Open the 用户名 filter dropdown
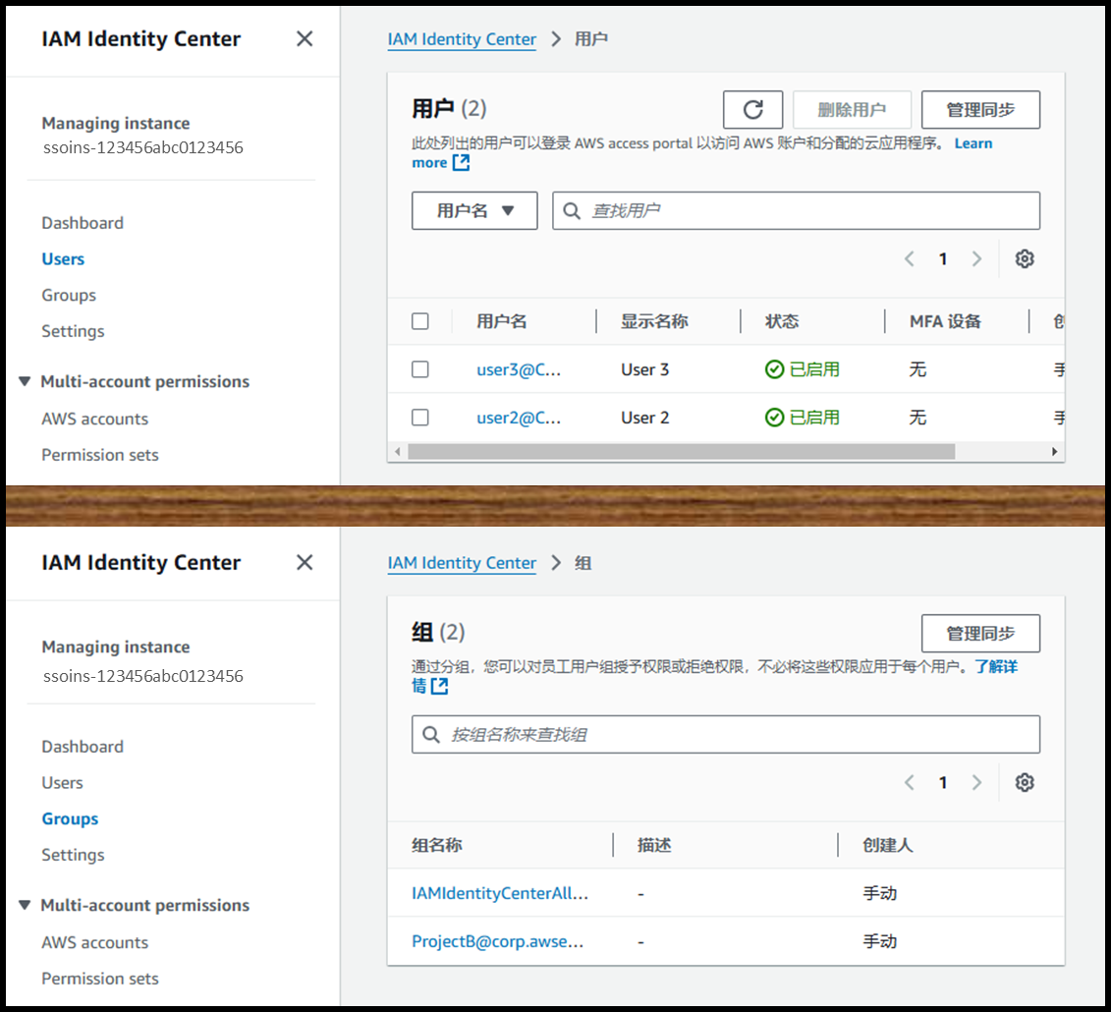The image size is (1111, 1012). (474, 210)
